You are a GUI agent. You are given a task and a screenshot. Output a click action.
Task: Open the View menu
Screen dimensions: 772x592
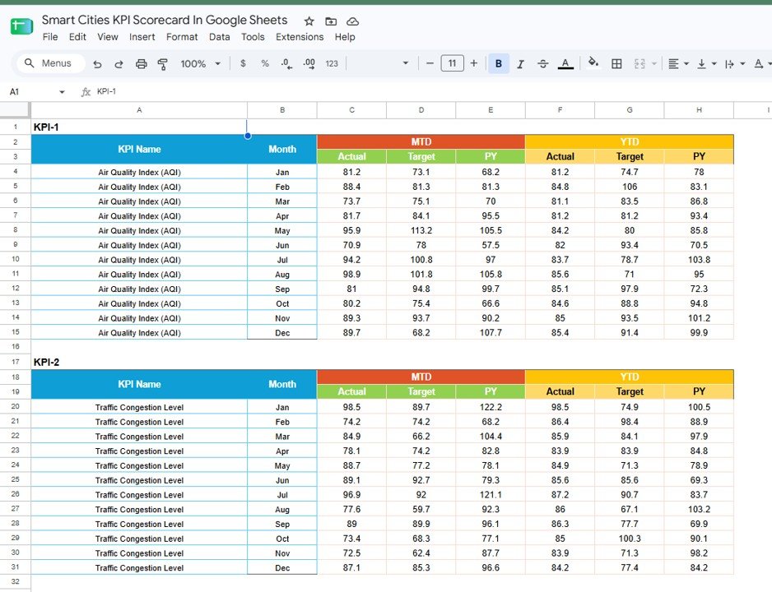(x=107, y=37)
